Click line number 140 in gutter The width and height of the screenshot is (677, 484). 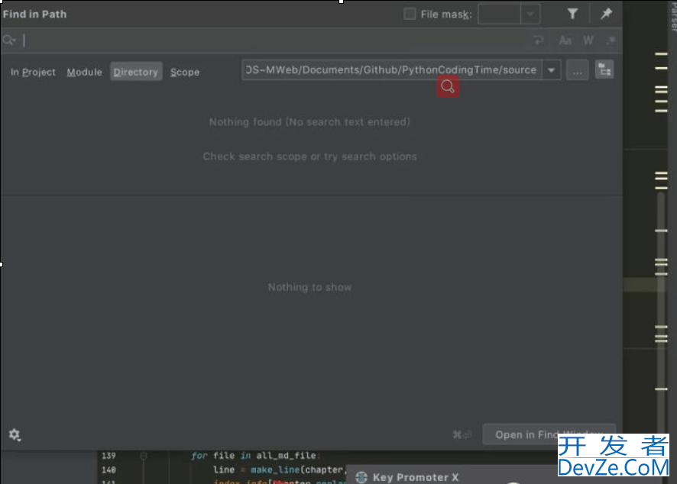[109, 469]
